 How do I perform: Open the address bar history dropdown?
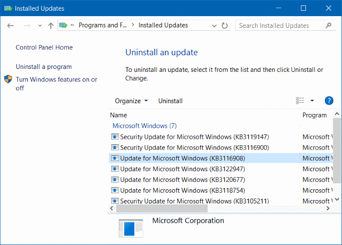(214, 26)
